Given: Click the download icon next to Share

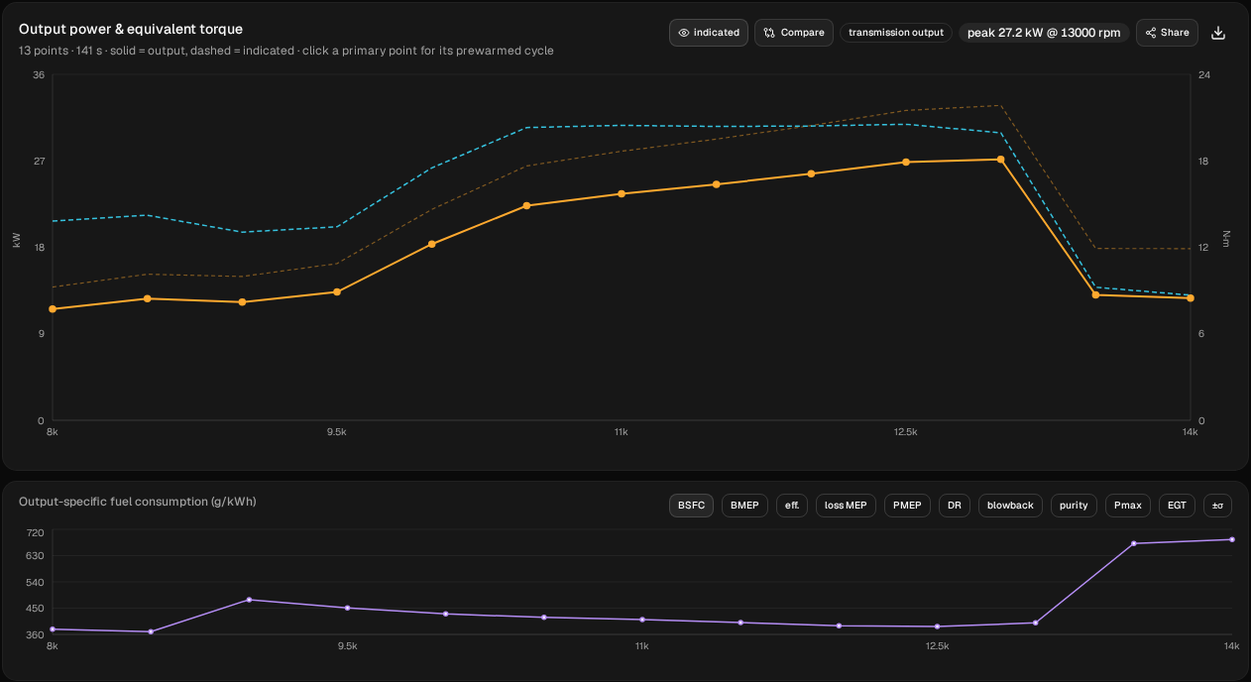Looking at the screenshot, I should pyautogui.click(x=1219, y=33).
